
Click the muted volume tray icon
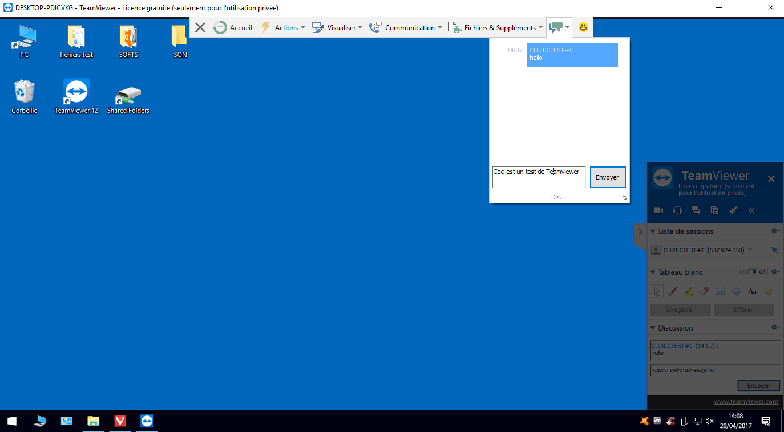(x=710, y=421)
